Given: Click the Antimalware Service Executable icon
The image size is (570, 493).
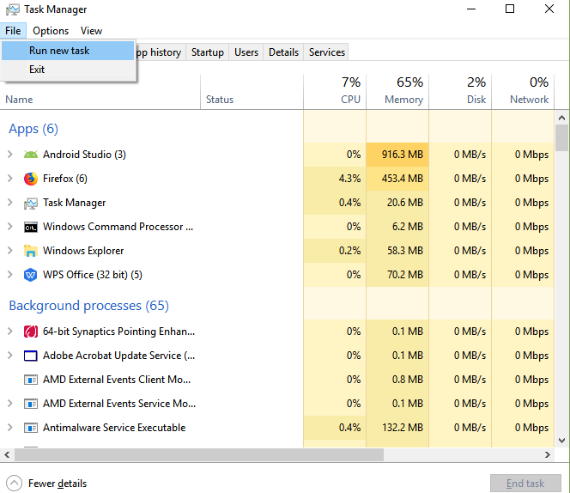Looking at the screenshot, I should (31, 428).
